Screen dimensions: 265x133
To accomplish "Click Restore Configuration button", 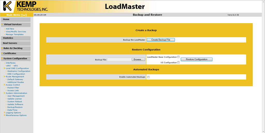I will (x=197, y=59).
